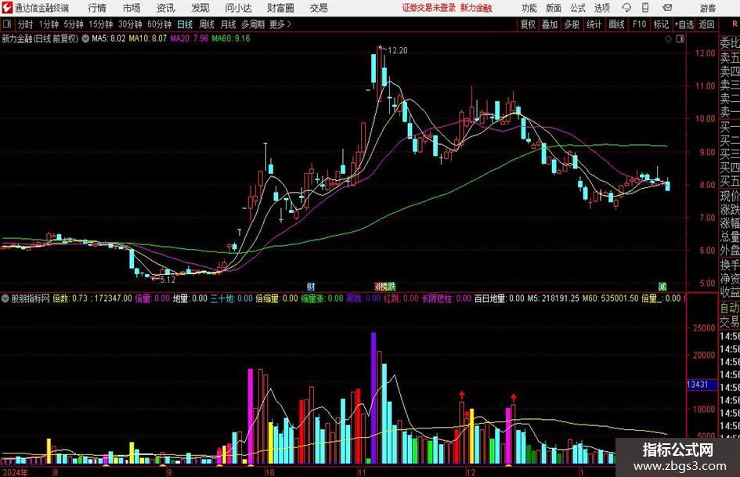Click the 12.20 high price label

click(397, 51)
